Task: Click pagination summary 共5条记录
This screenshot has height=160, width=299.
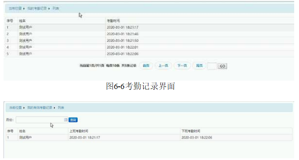Action: click(129, 66)
